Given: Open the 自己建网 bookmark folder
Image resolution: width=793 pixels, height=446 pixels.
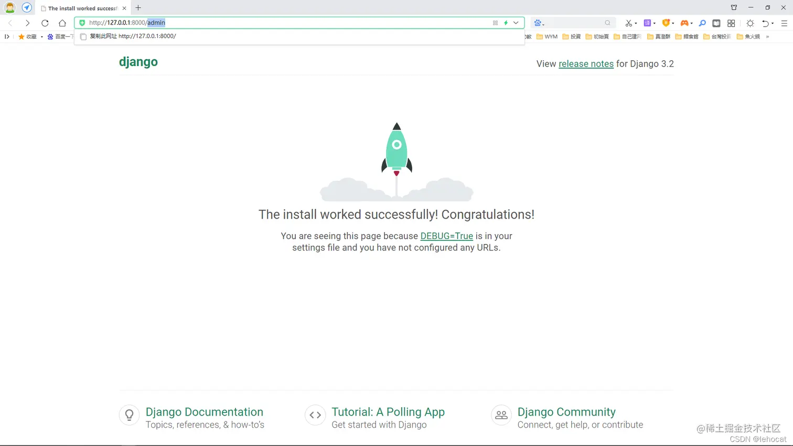Looking at the screenshot, I should [x=628, y=37].
